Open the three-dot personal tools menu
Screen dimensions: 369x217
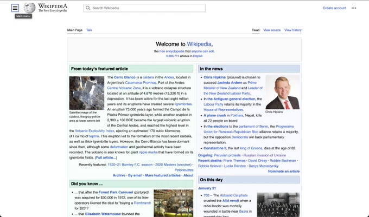354,8
